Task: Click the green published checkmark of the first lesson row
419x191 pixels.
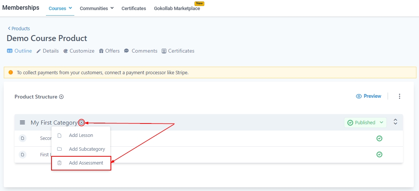Action: point(379,154)
